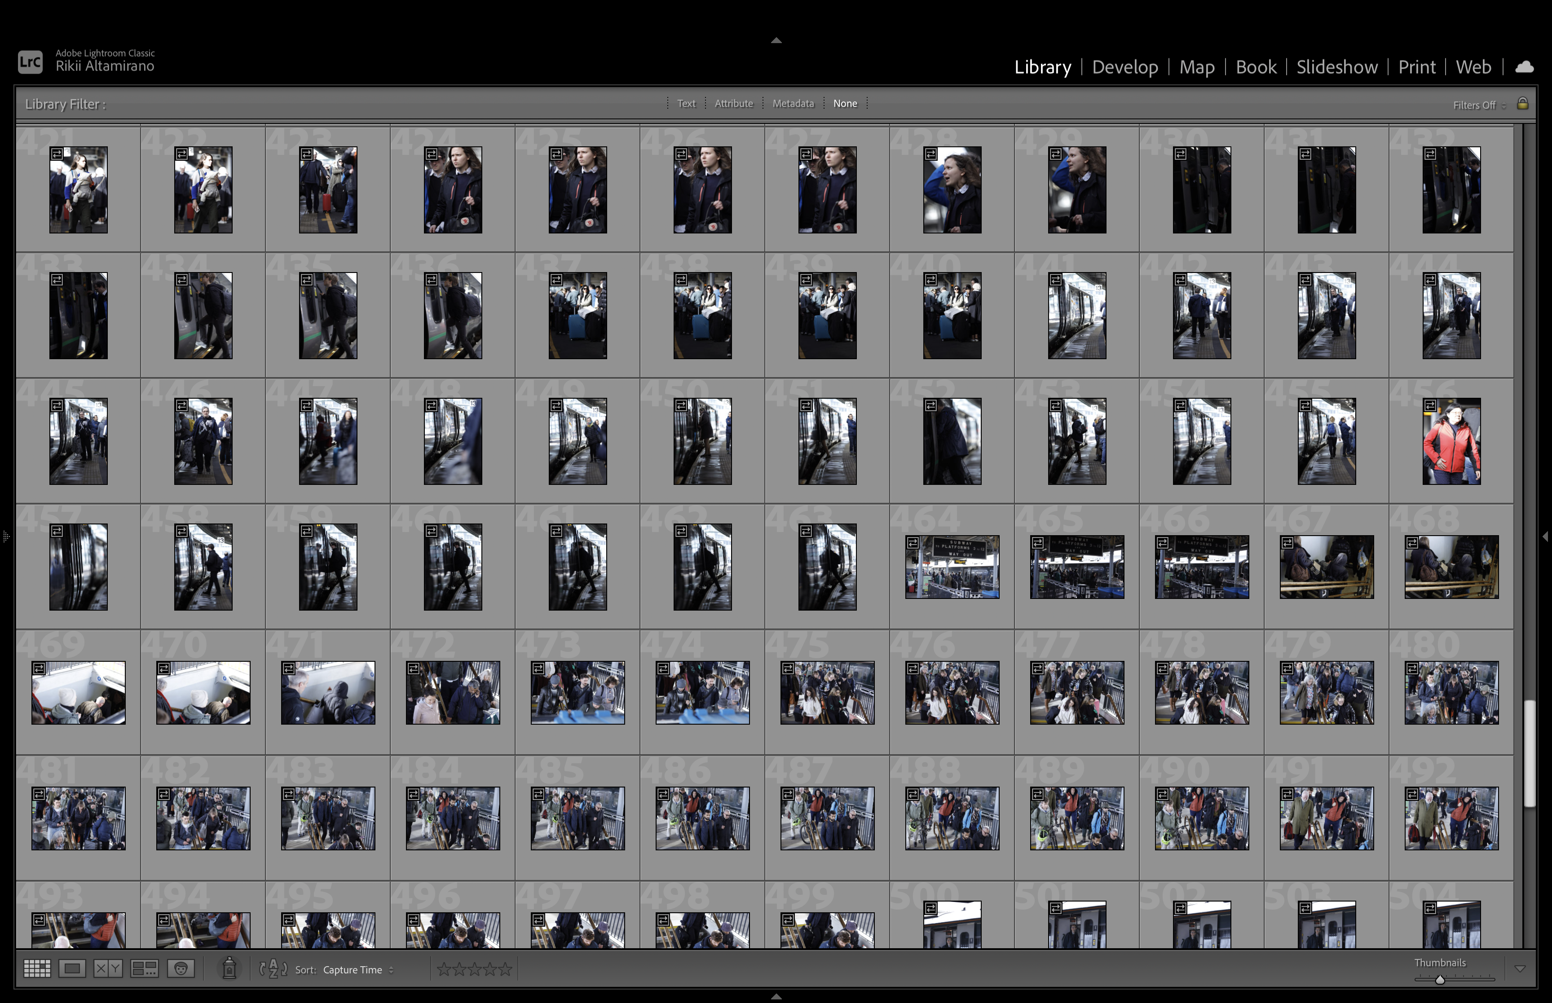Click the Text filter button
Viewport: 1552px width, 1003px height.
click(686, 104)
